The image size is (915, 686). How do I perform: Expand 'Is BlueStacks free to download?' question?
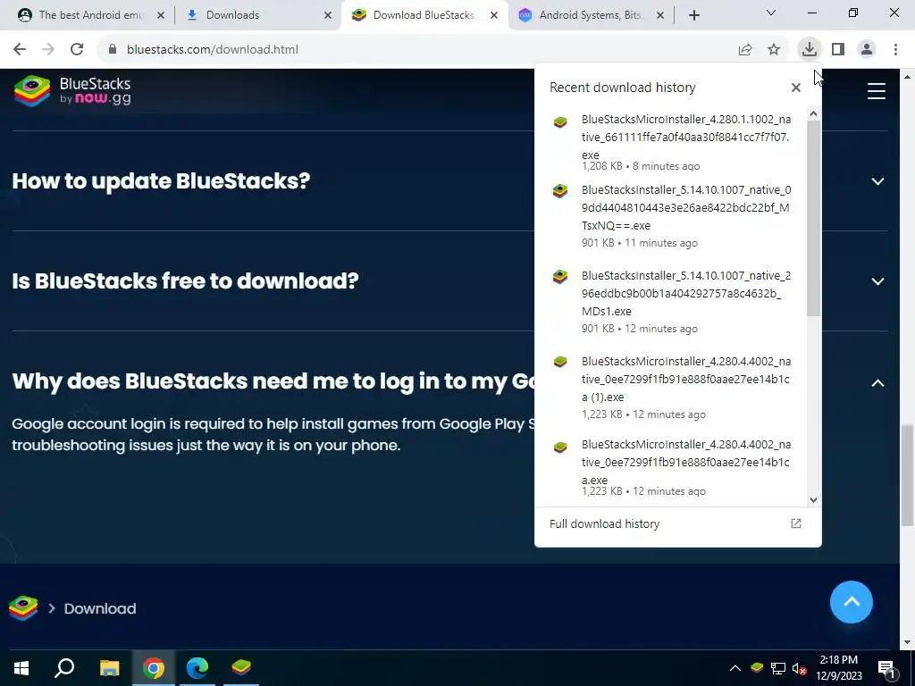coord(877,281)
